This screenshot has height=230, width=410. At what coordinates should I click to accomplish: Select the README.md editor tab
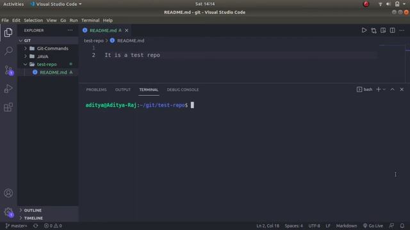(x=105, y=31)
